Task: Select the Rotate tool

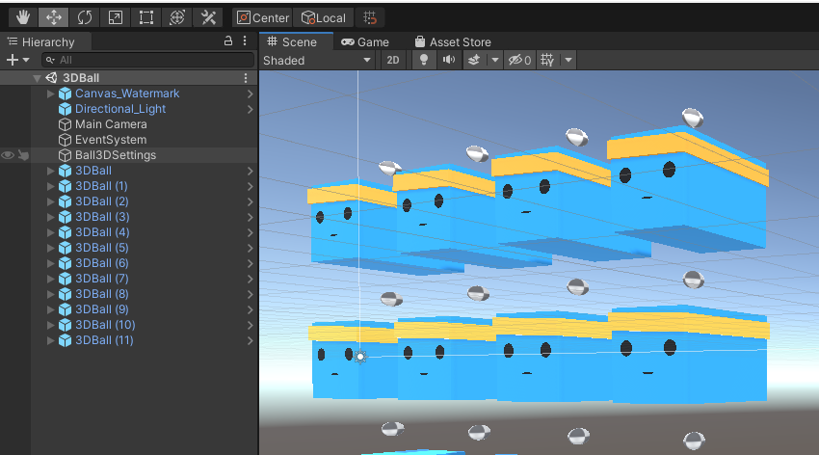Action: (x=85, y=17)
